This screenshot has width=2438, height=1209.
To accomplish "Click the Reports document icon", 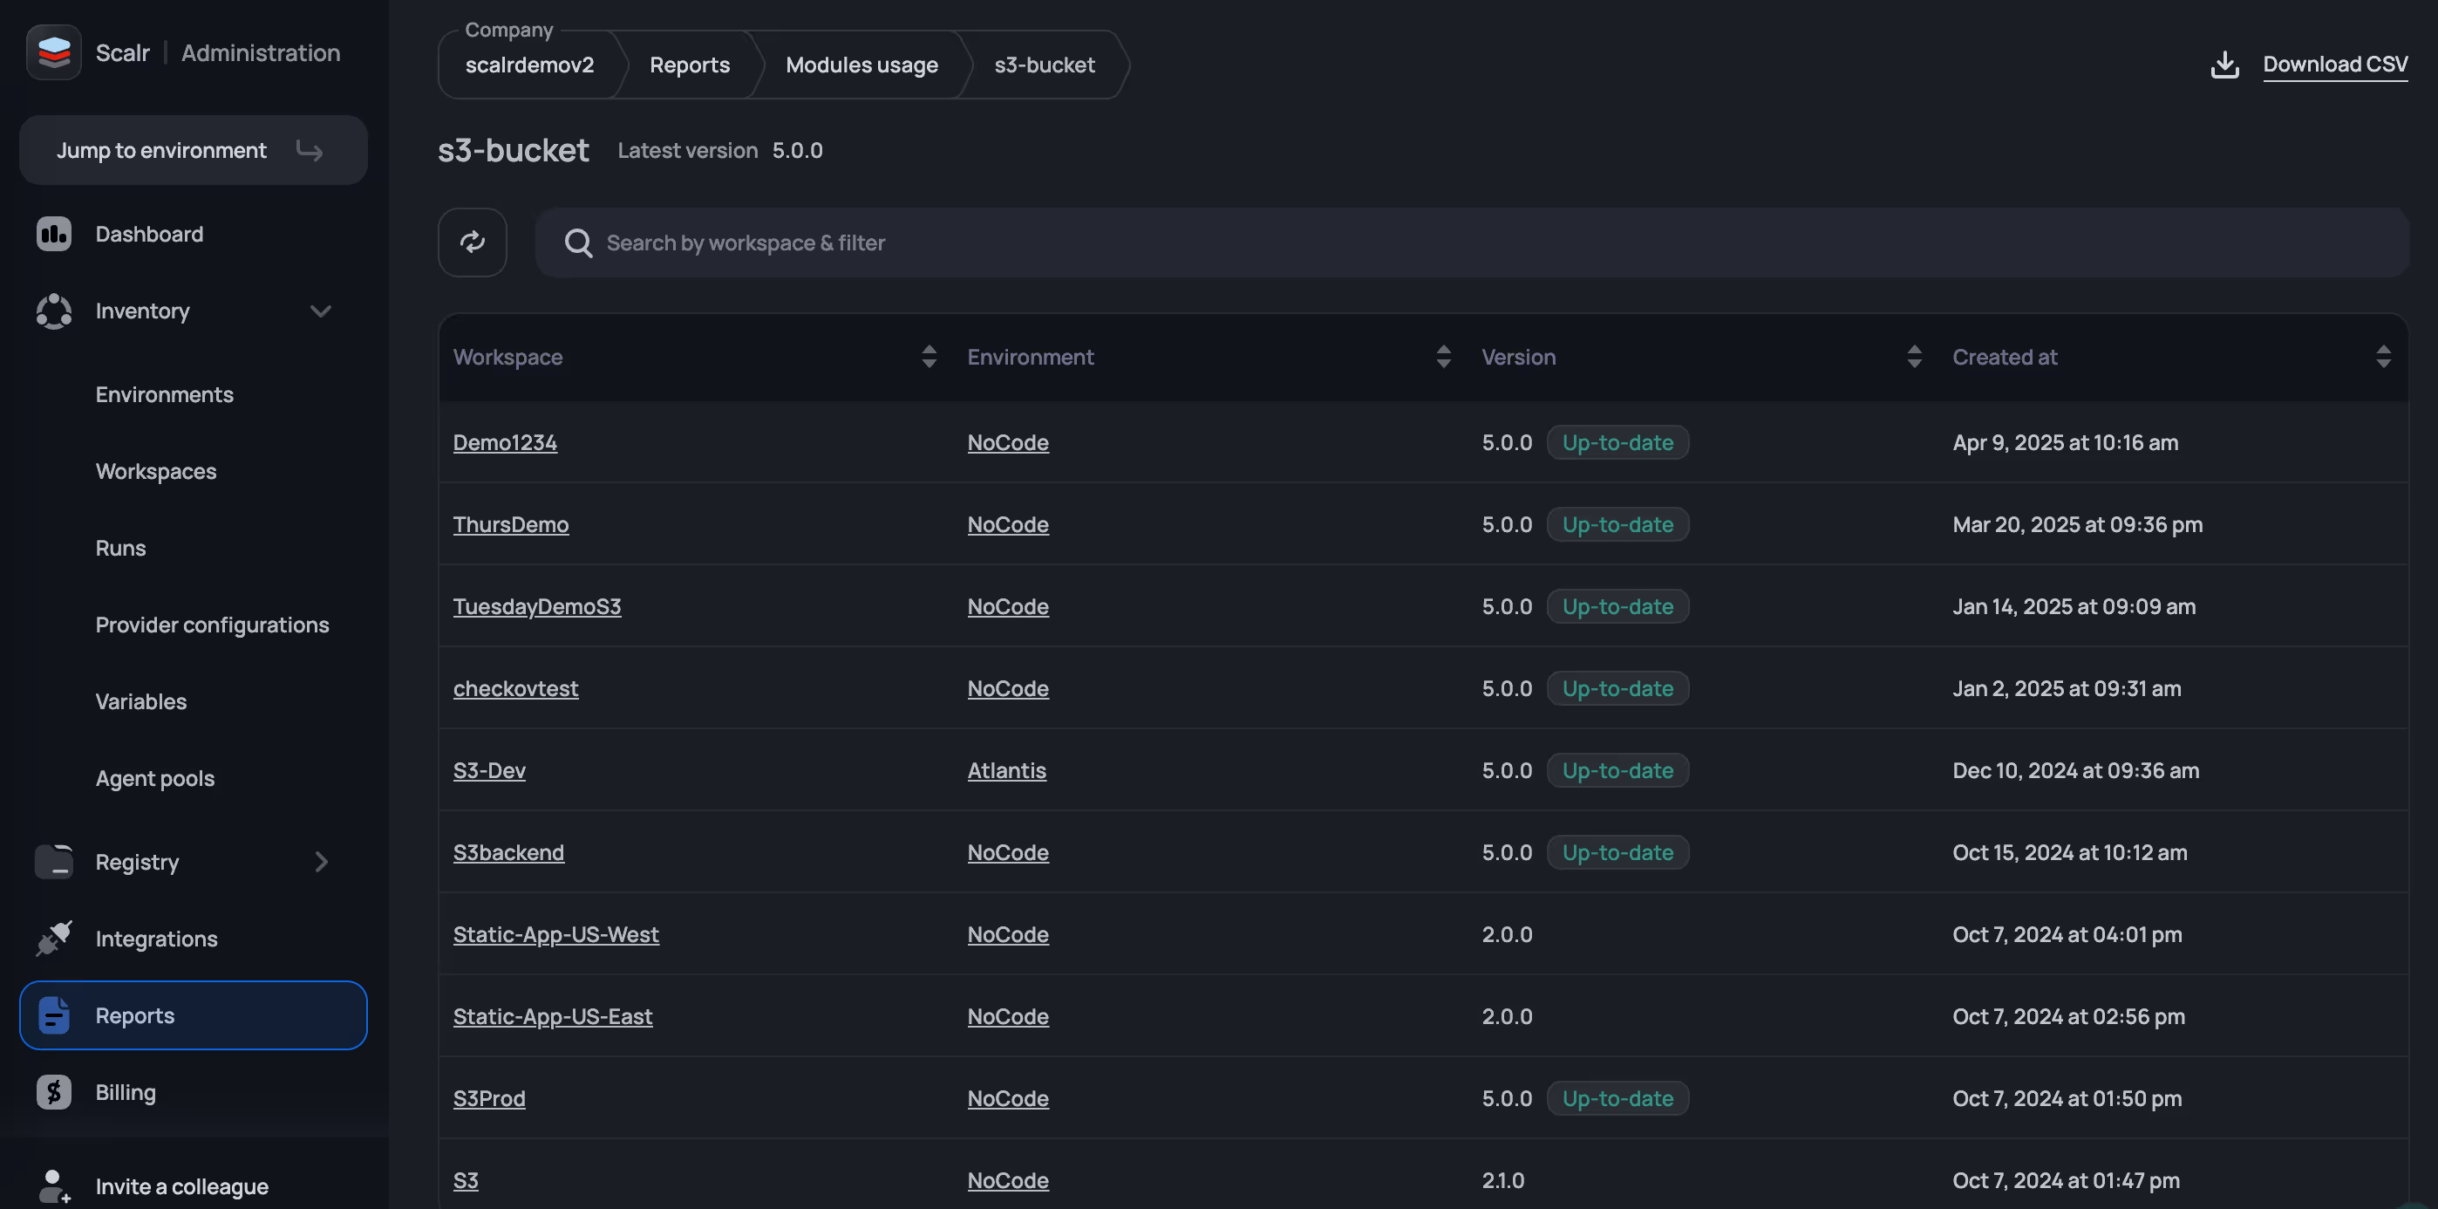I will [54, 1015].
